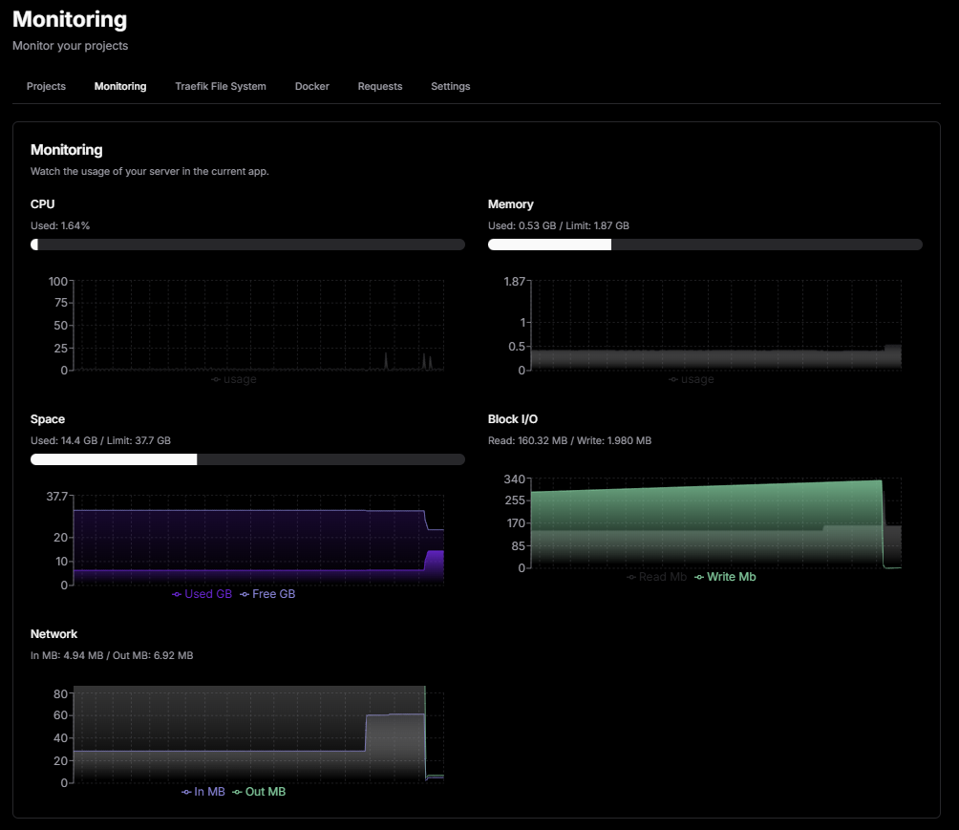
Task: Toggle the Free GB legend series
Action: coord(267,594)
